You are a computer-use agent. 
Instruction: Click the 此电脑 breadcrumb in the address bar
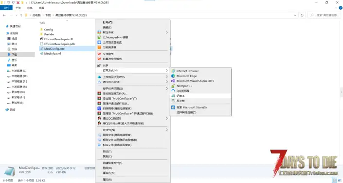[x=36, y=15]
